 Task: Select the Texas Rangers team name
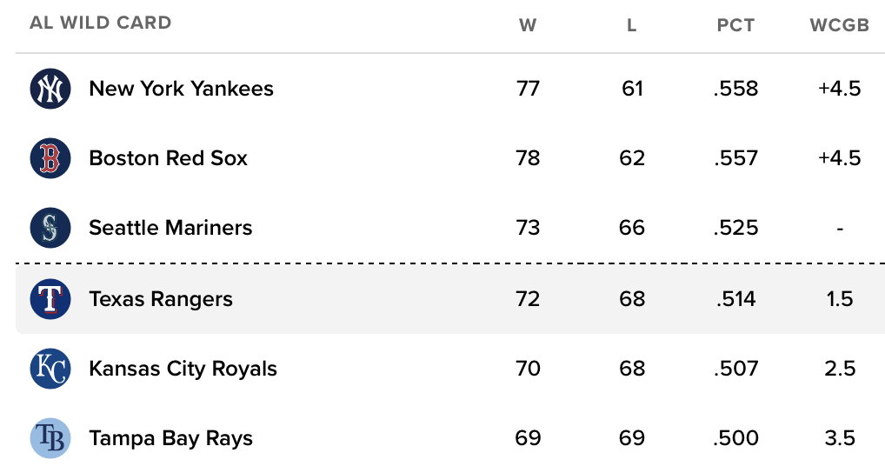160,299
